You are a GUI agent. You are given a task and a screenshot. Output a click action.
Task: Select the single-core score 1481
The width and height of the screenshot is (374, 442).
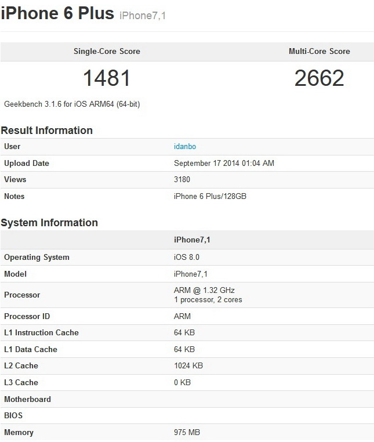pos(107,78)
